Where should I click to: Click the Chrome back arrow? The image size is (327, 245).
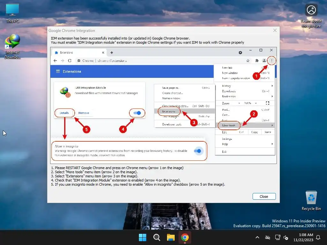[55, 61]
